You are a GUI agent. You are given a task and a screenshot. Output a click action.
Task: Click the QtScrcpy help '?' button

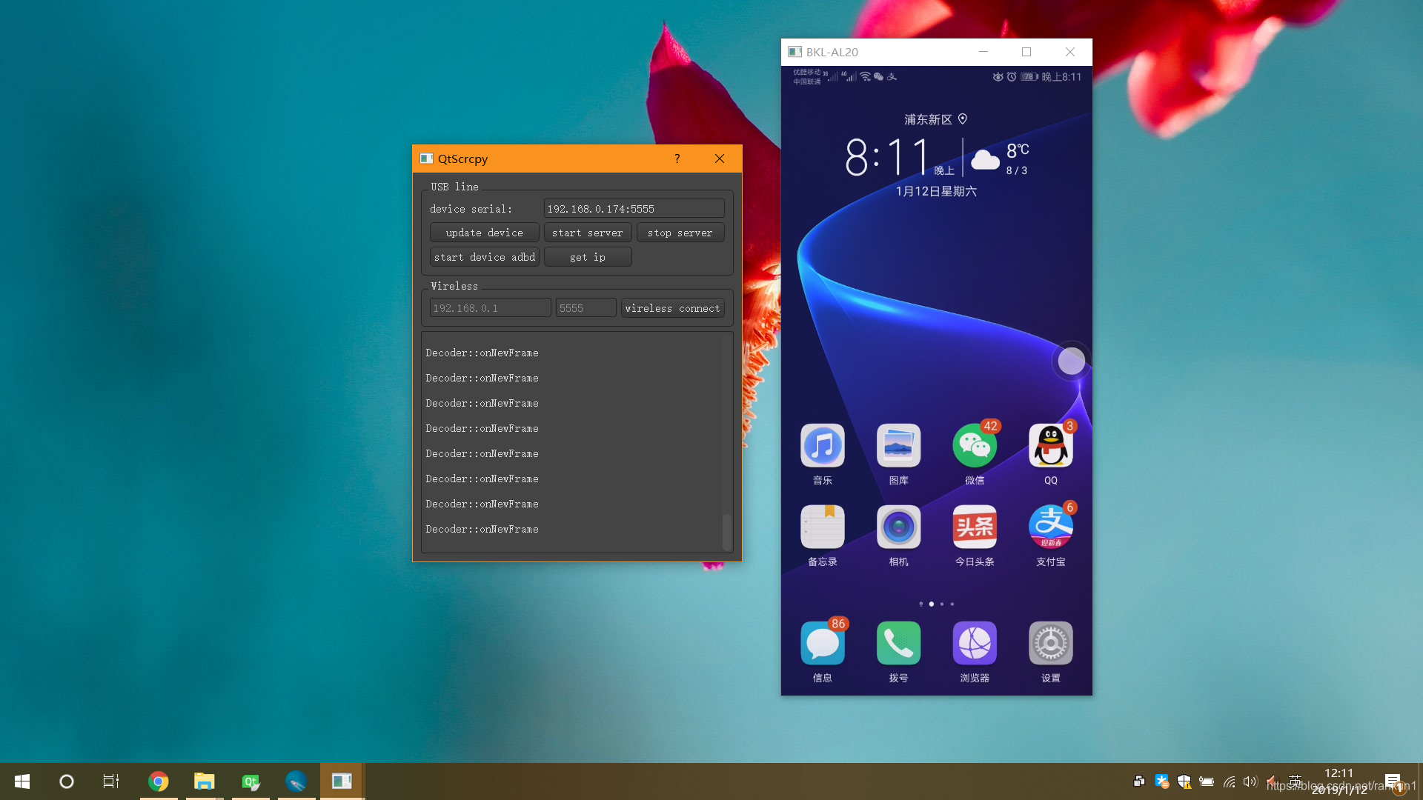(x=677, y=159)
